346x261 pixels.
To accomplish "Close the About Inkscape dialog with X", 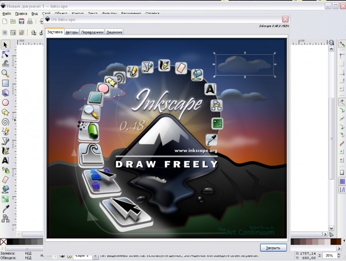I will (285, 19).
